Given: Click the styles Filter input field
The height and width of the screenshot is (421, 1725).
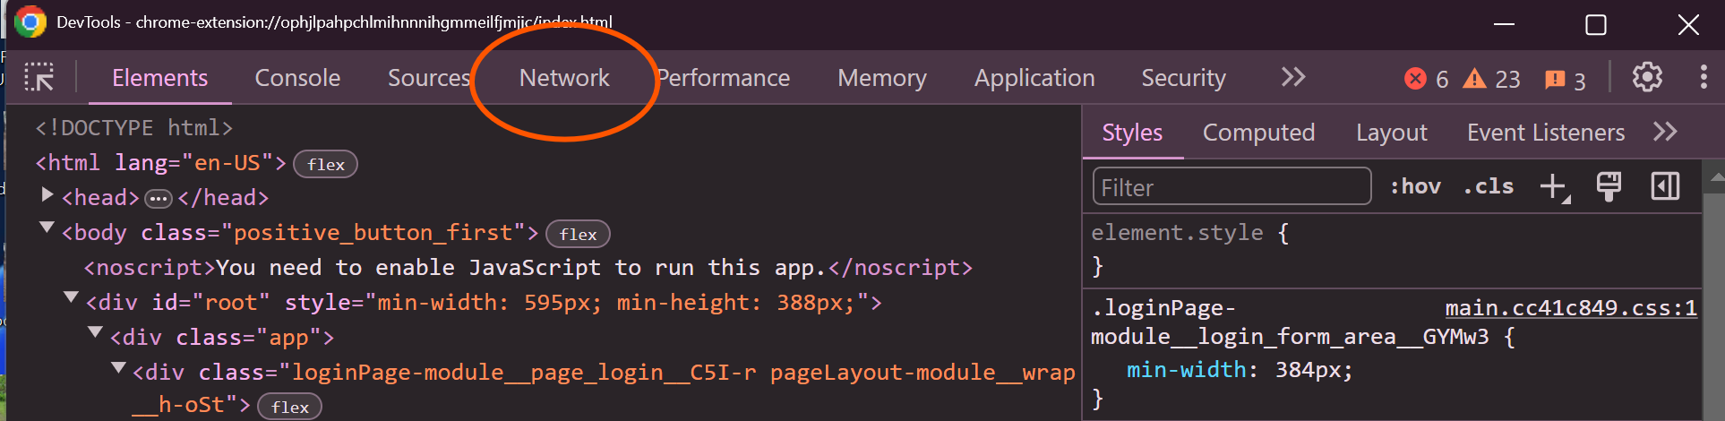Looking at the screenshot, I should [1232, 186].
